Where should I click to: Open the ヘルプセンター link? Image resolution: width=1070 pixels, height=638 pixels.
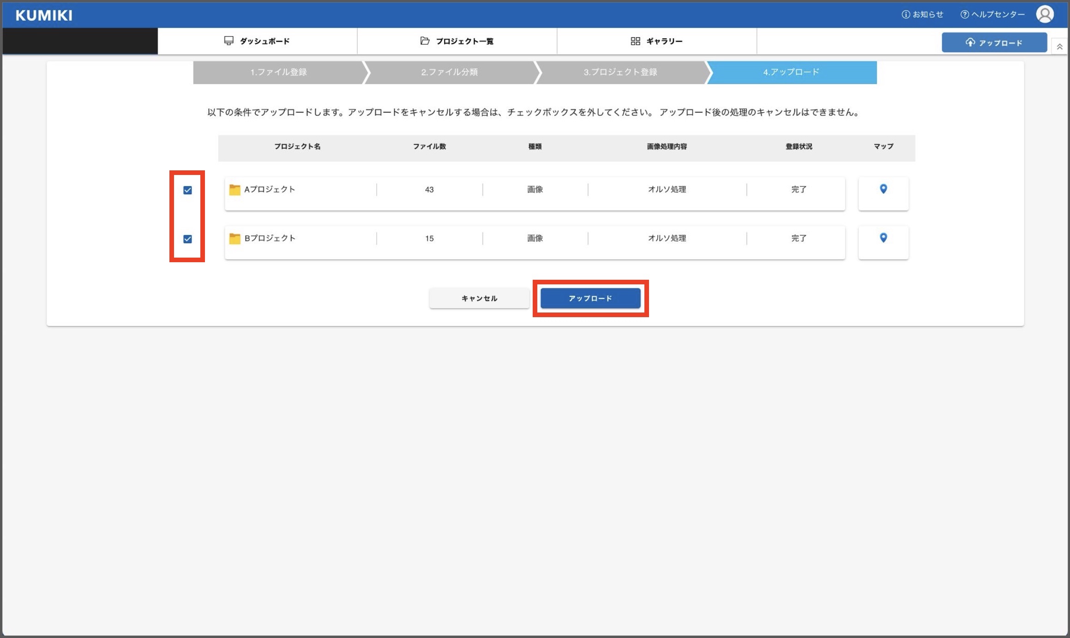point(992,14)
